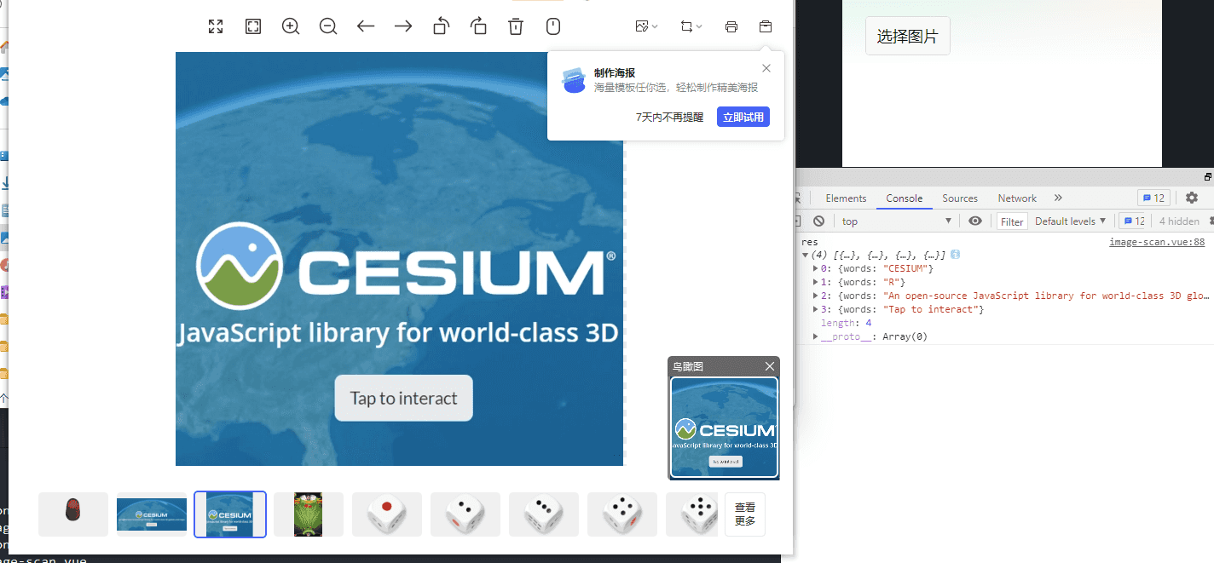Select the dice showing five thumbnail
The width and height of the screenshot is (1214, 563).
pos(691,514)
